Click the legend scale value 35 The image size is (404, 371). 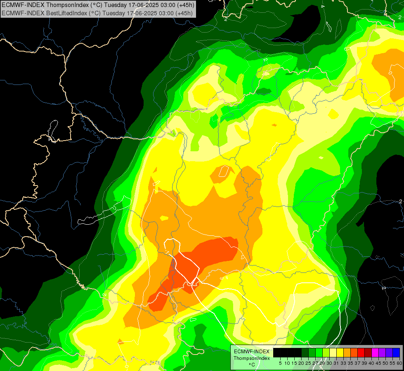[350, 363]
